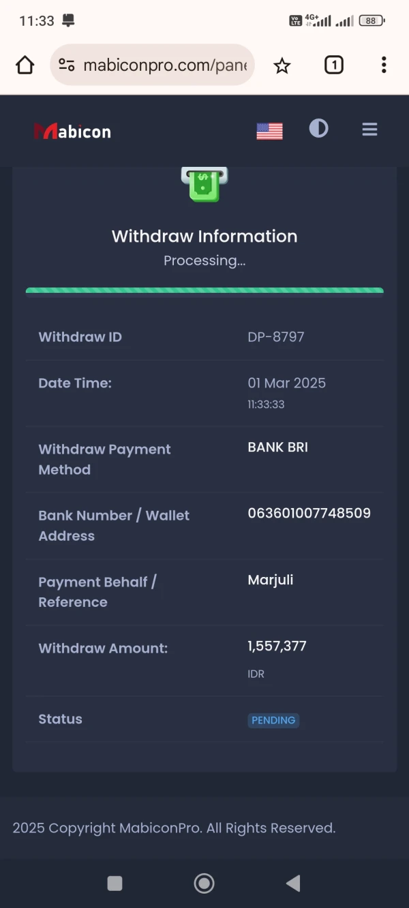The image size is (409, 908).
Task: Select the bank number 063601007748509
Action: [309, 514]
